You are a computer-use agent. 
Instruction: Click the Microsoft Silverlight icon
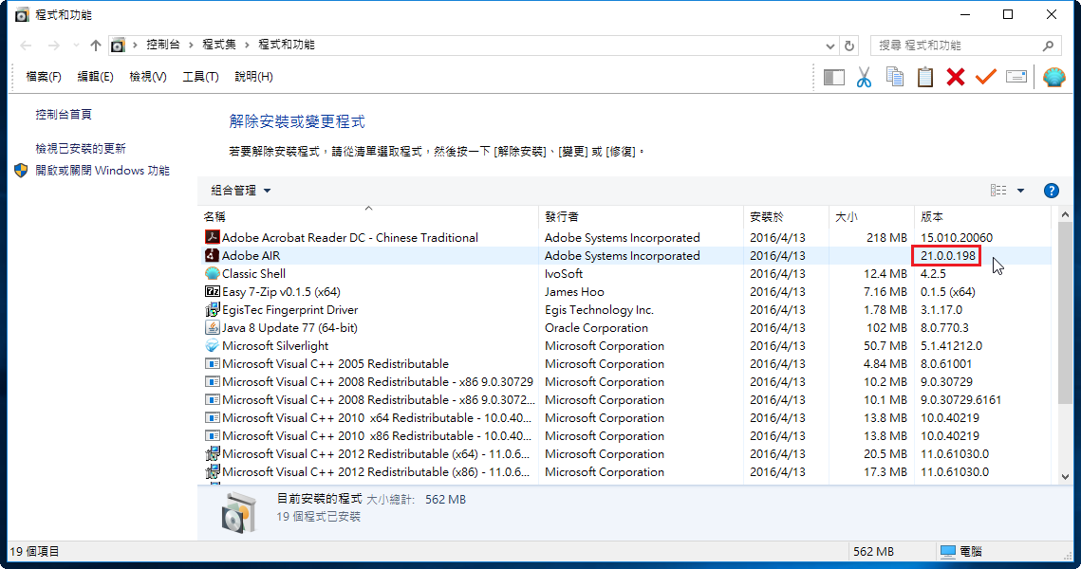[213, 346]
